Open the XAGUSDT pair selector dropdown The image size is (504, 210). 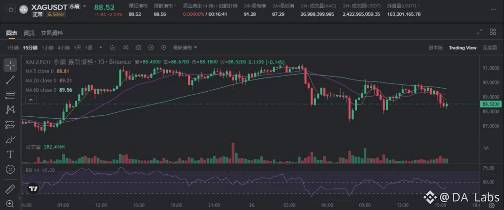(85, 6)
